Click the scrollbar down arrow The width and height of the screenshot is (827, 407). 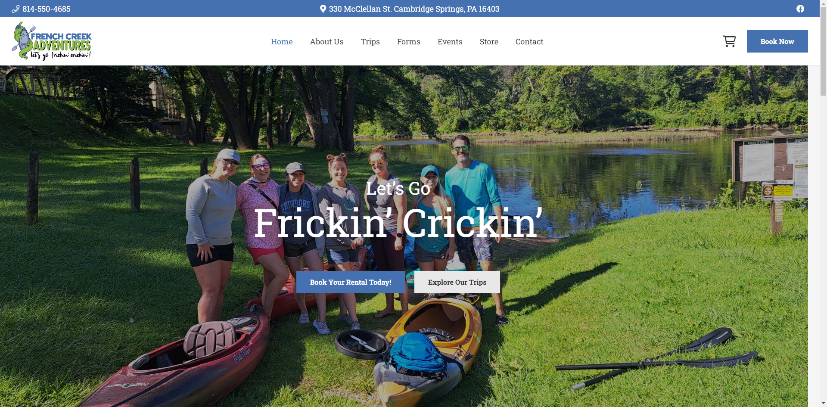pyautogui.click(x=823, y=403)
